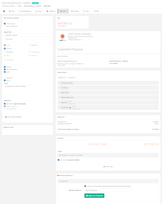Click Expand All in Scope of Work

pyautogui.click(x=62, y=78)
